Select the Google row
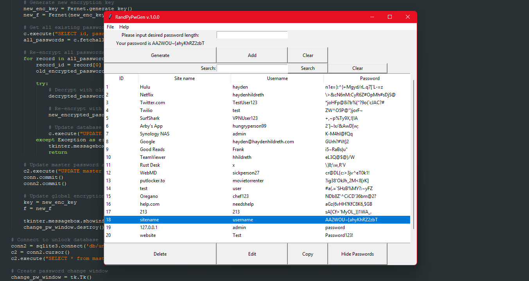 click(257, 142)
